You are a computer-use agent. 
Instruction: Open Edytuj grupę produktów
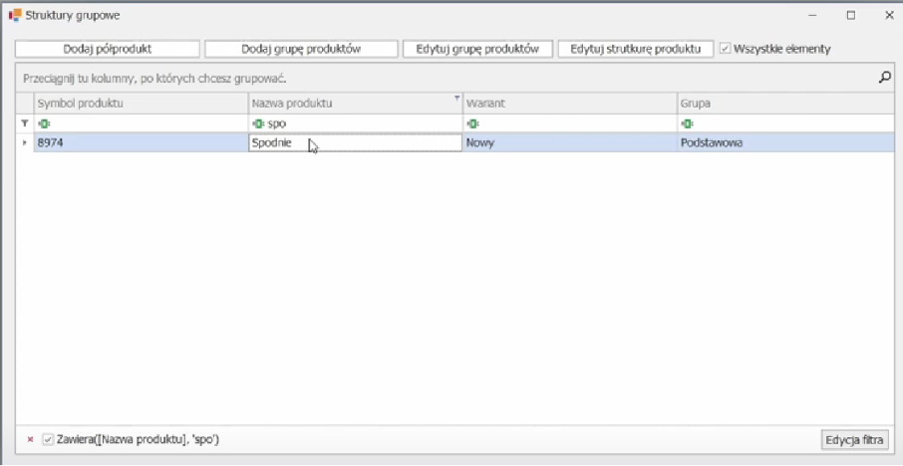coord(477,49)
